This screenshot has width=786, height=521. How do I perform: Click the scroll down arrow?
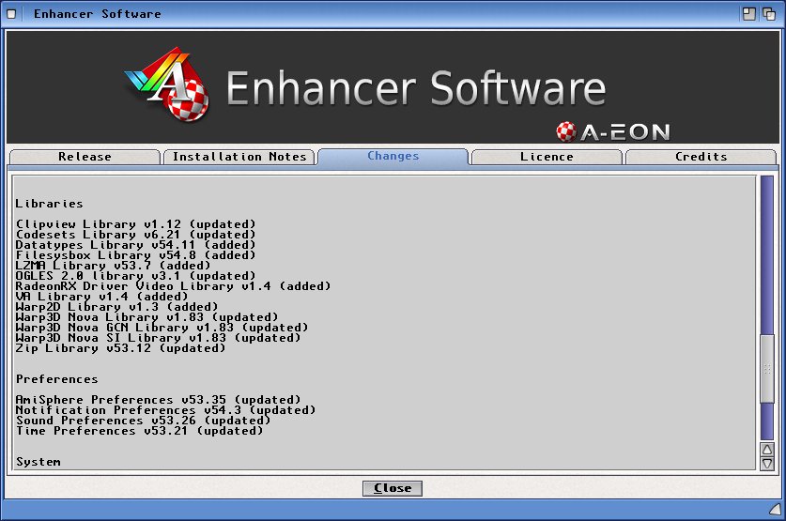point(767,464)
